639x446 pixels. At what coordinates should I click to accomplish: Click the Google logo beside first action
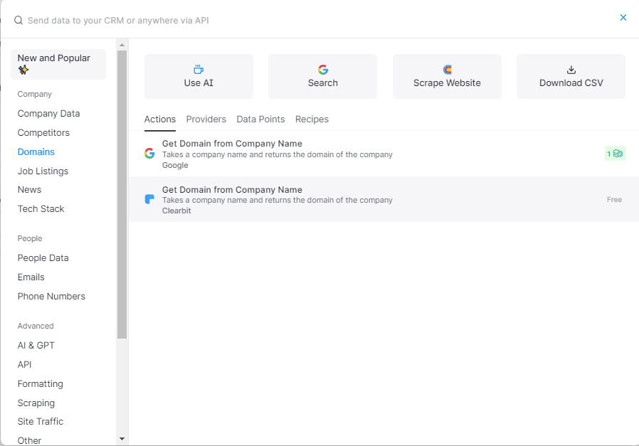coord(149,154)
